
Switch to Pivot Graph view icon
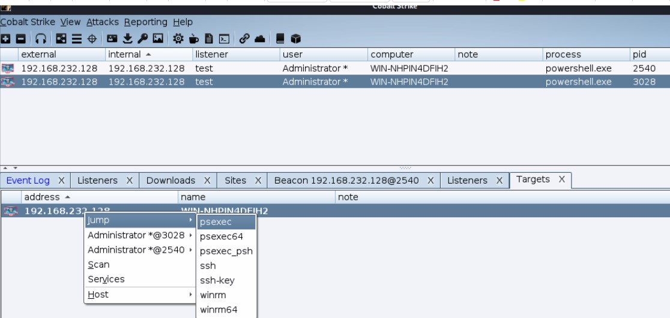point(61,39)
